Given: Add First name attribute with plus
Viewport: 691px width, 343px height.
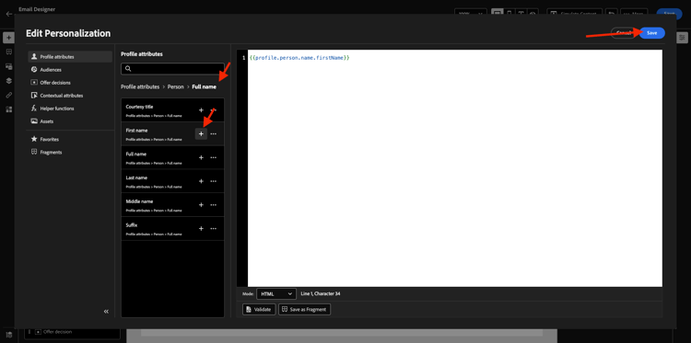Looking at the screenshot, I should (201, 133).
